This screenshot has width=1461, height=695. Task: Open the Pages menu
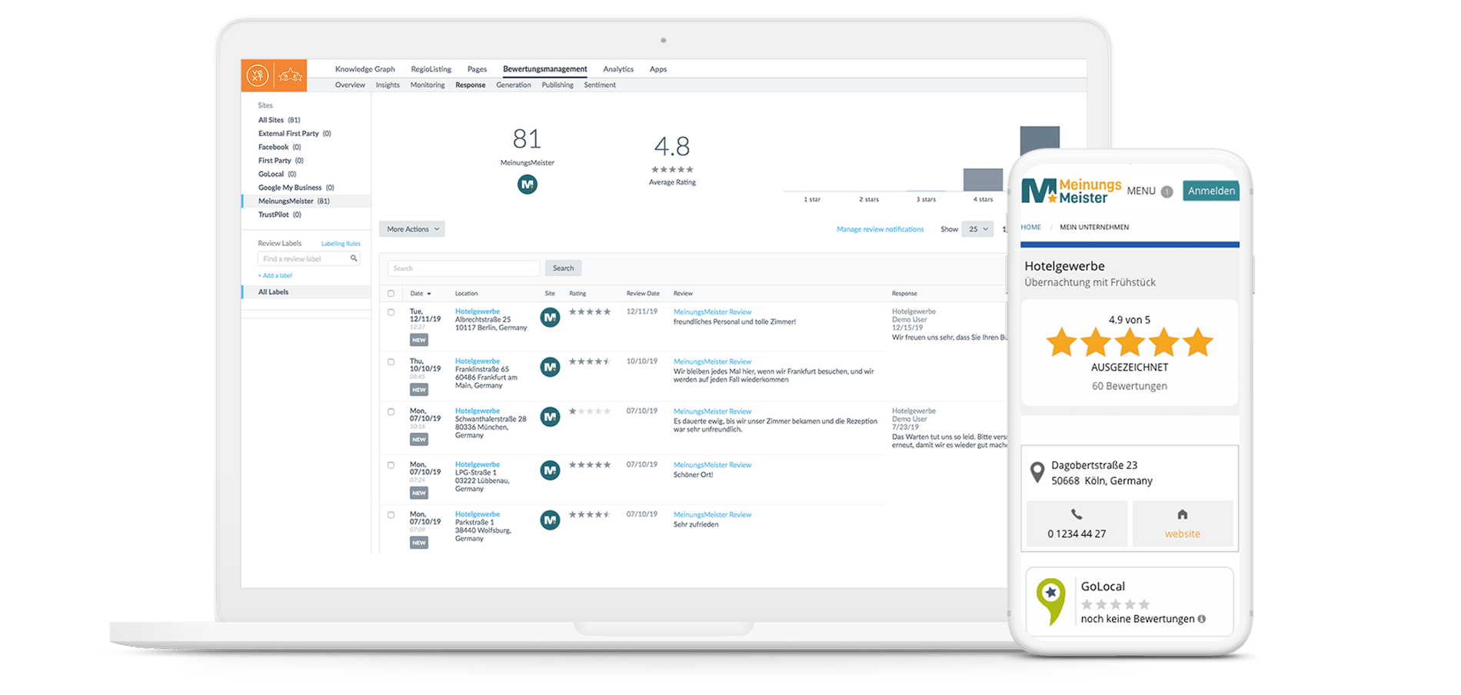(478, 69)
